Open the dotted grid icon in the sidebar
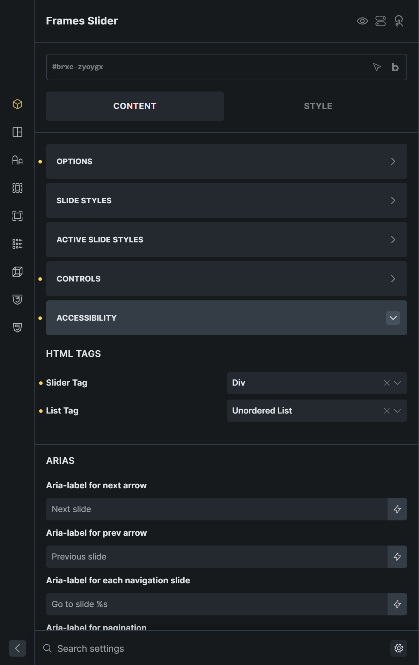The image size is (419, 665). [x=17, y=244]
